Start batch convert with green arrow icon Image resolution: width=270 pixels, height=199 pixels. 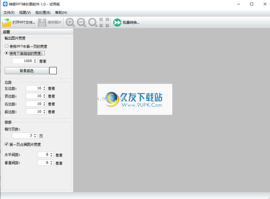point(117,22)
